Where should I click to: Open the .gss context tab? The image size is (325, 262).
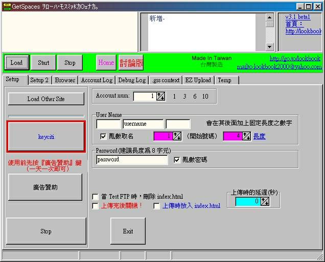click(x=166, y=80)
